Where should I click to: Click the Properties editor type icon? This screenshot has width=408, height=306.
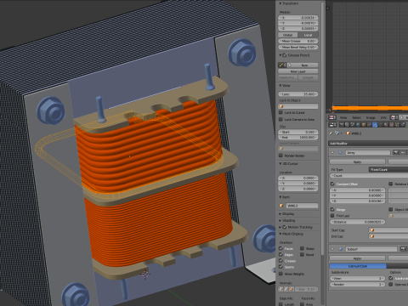point(332,124)
